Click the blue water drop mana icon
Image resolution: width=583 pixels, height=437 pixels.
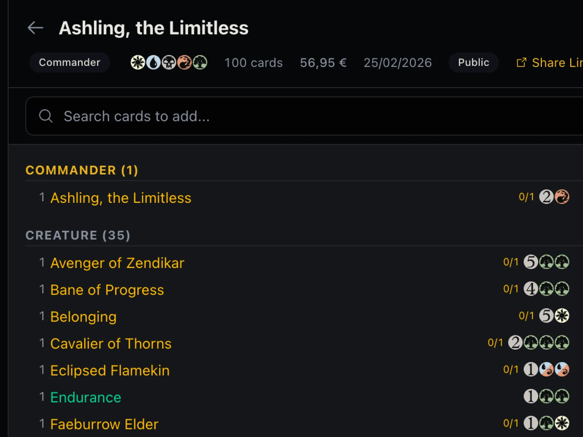click(x=153, y=63)
